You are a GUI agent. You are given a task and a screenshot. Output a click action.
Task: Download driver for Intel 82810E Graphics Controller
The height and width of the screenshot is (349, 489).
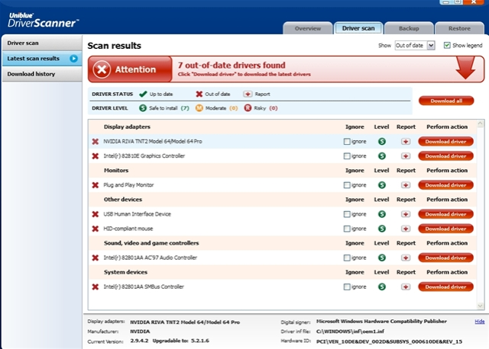pos(445,156)
